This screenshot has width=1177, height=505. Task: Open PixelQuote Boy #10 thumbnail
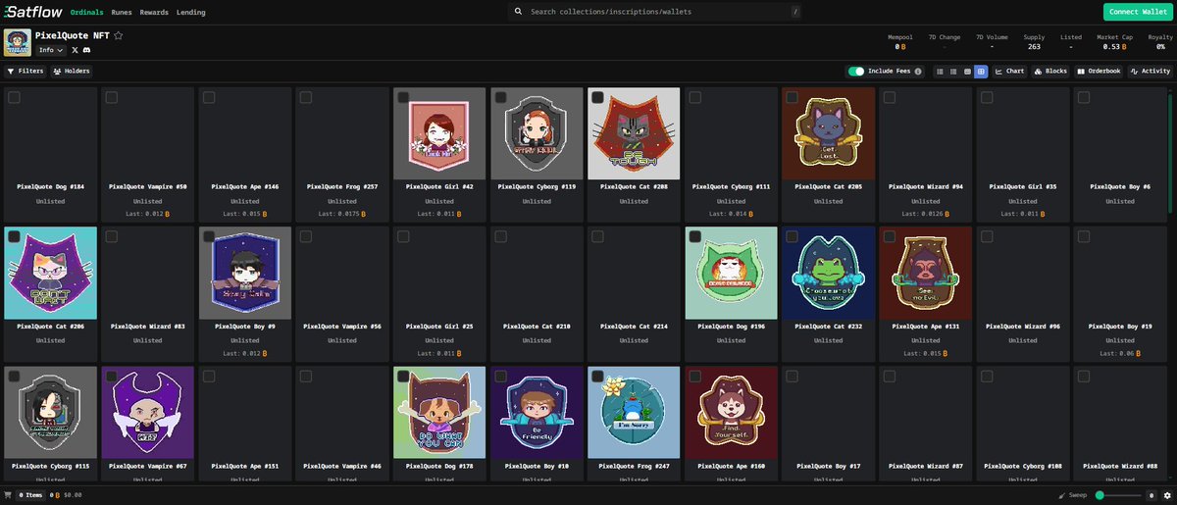[536, 413]
